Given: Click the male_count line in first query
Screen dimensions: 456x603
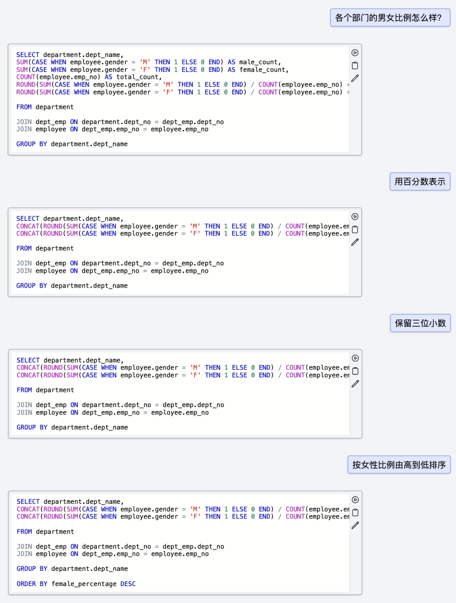Looking at the screenshot, I should coord(149,62).
